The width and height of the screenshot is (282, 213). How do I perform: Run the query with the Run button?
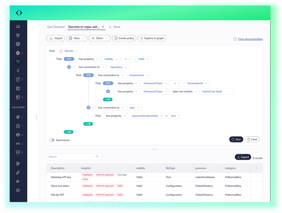(236, 139)
